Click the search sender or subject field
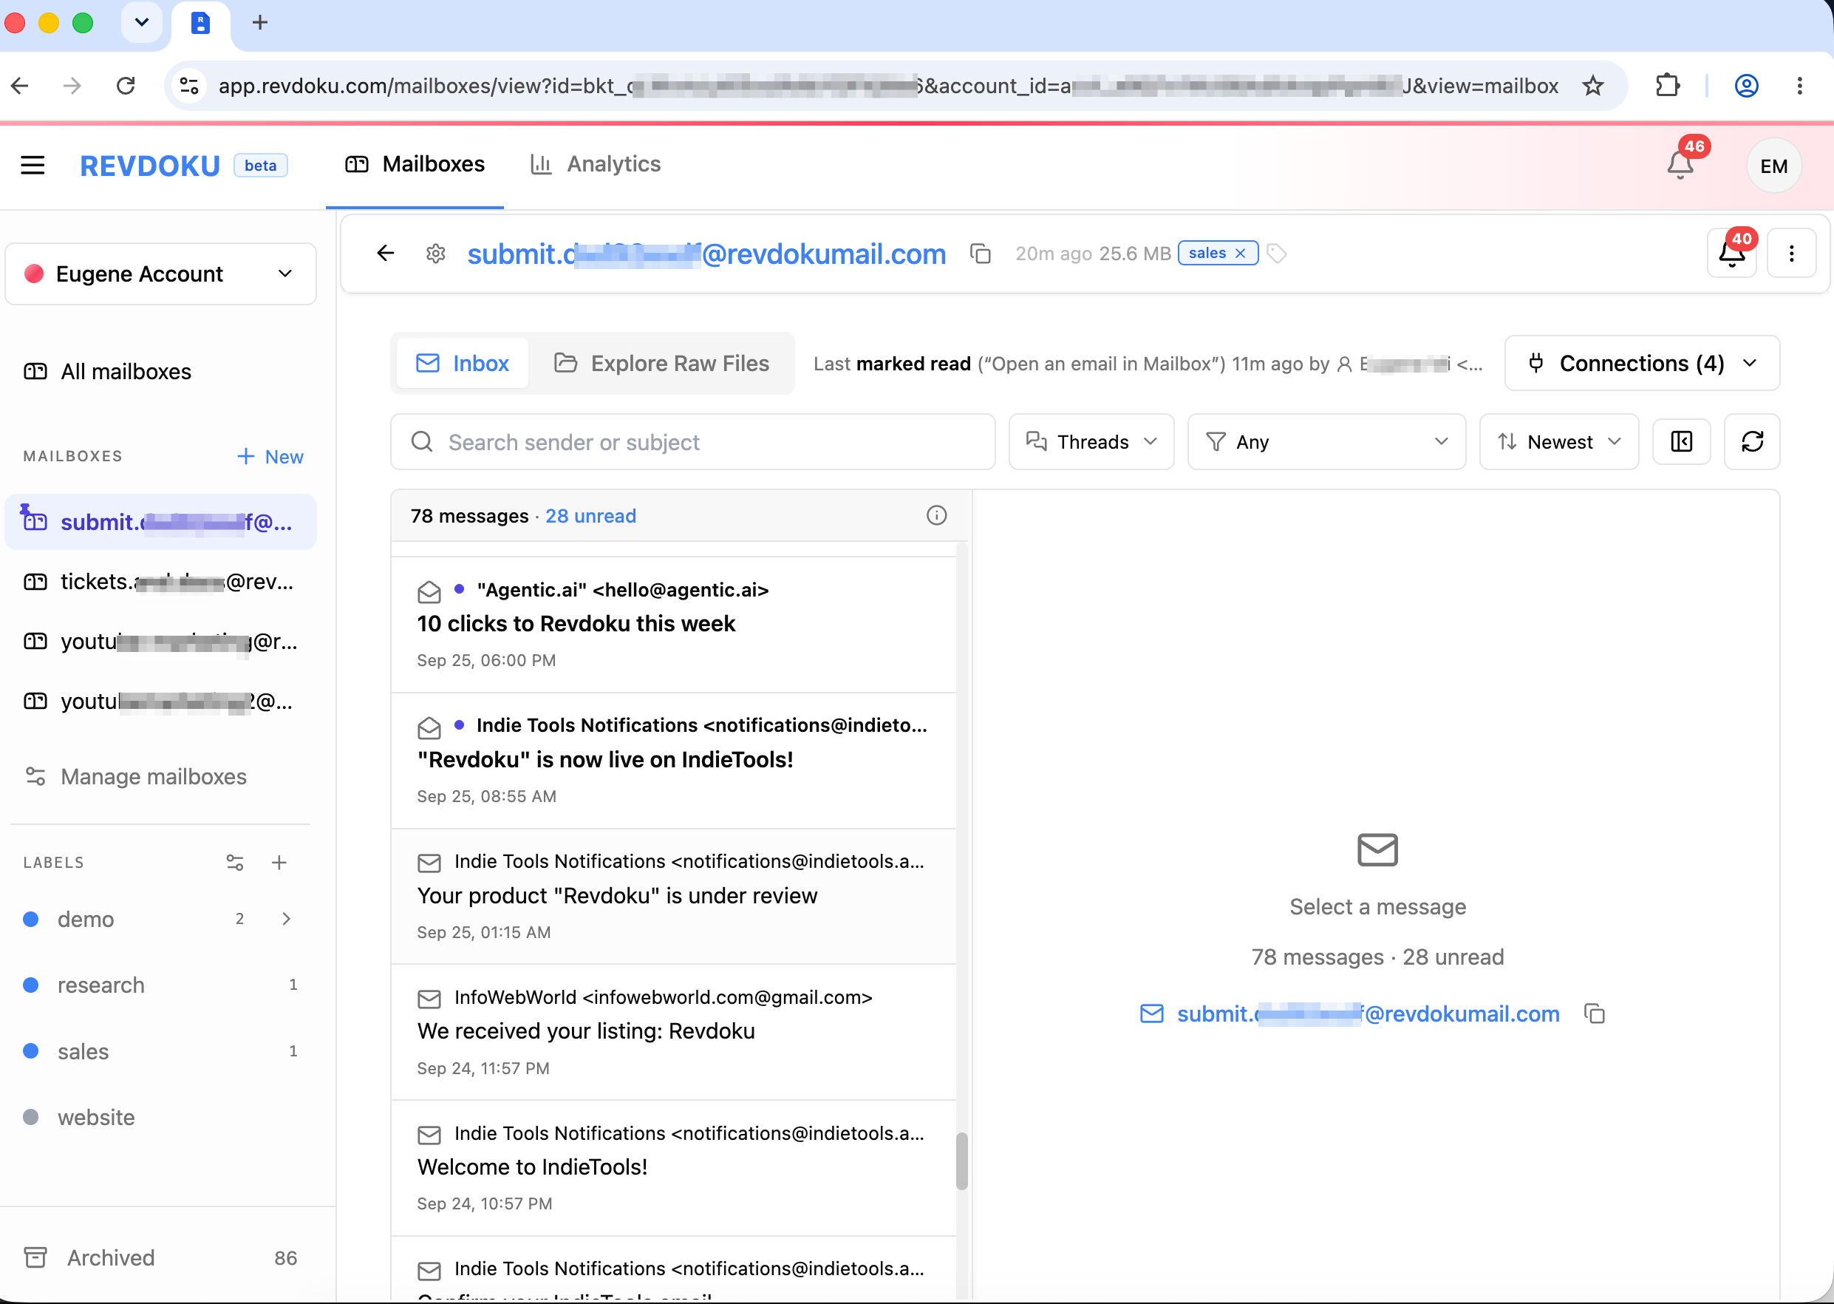 (692, 441)
